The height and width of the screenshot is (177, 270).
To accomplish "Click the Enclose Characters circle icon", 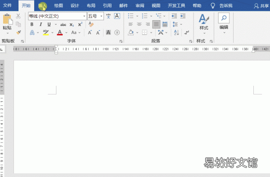I will click(x=117, y=32).
